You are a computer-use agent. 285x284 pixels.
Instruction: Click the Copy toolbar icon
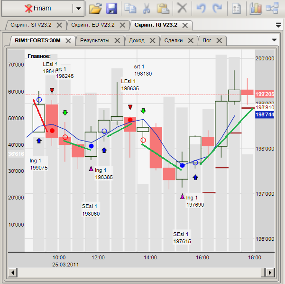[x=130, y=9]
